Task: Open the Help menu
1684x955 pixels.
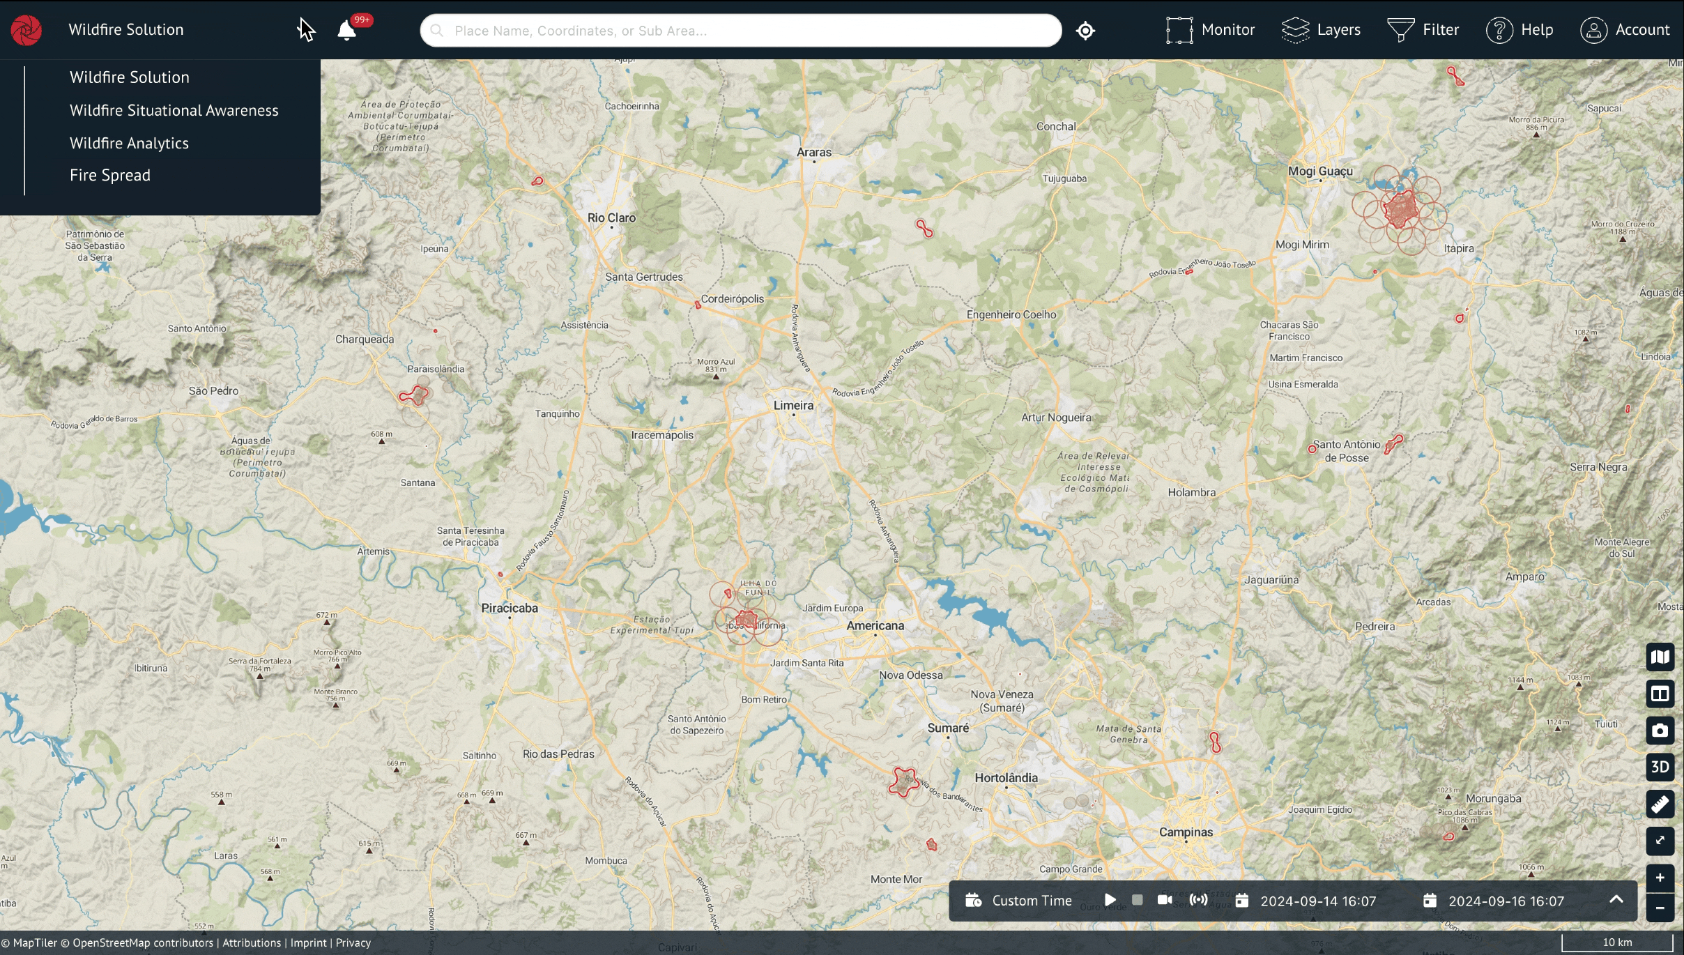Action: coord(1520,30)
